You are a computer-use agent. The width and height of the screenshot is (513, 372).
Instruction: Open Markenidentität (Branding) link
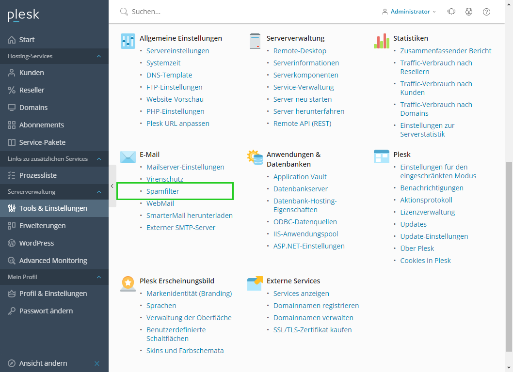click(x=189, y=294)
